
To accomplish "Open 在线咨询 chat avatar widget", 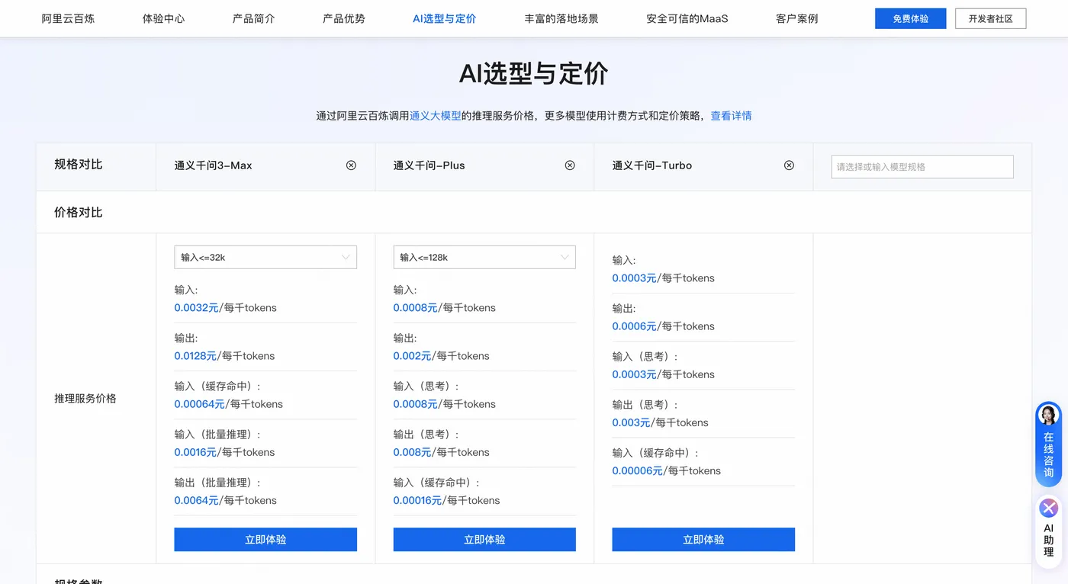I will [1049, 444].
